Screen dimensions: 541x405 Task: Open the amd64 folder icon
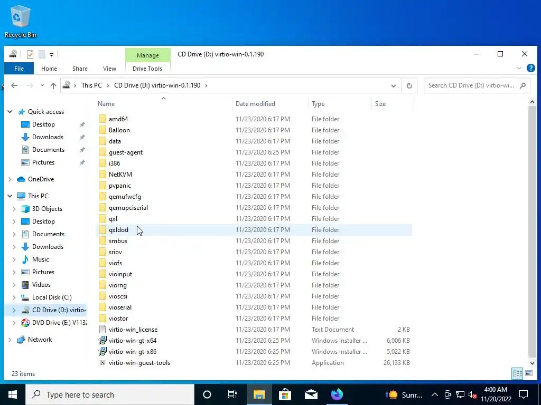coord(102,119)
